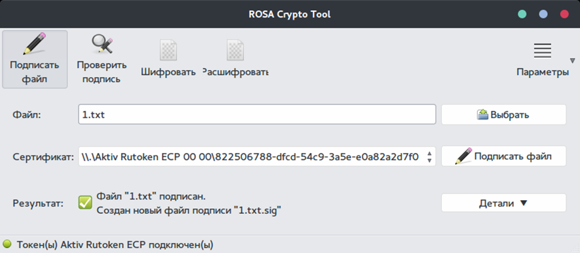Click the pencil icon beside Подписать файл button

pos(463,156)
